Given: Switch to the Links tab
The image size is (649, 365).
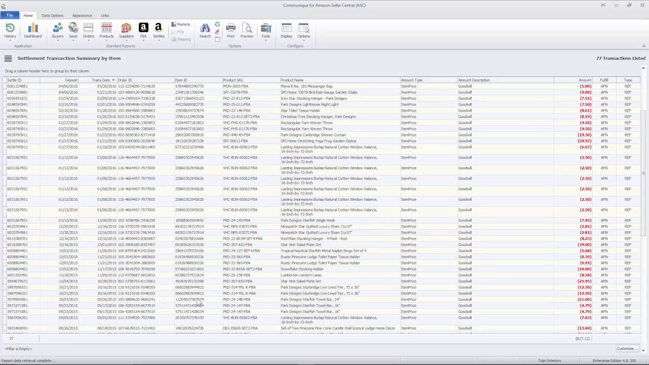Looking at the screenshot, I should pyautogui.click(x=105, y=15).
